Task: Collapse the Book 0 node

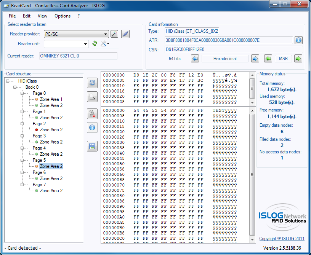Action: click(15, 87)
